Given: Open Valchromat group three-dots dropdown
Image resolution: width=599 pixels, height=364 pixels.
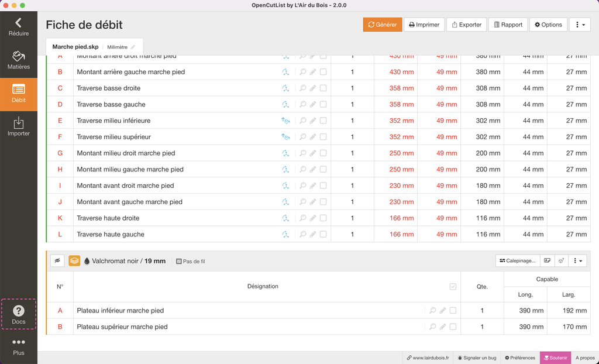Looking at the screenshot, I should 577,261.
